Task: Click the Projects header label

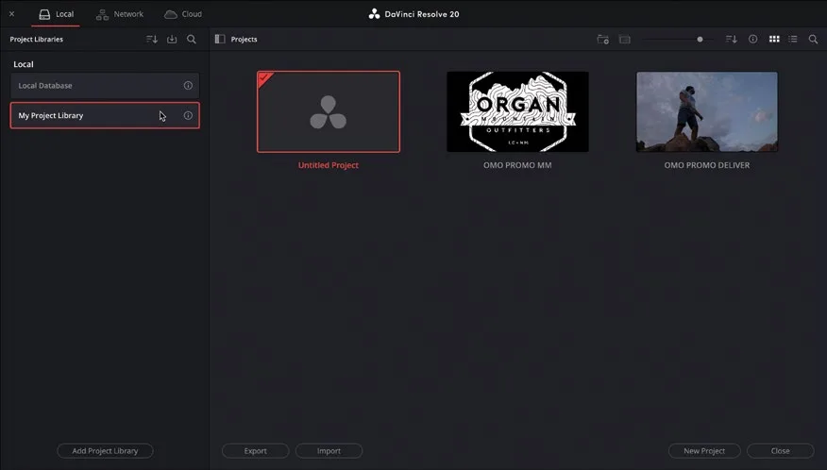Action: [244, 39]
